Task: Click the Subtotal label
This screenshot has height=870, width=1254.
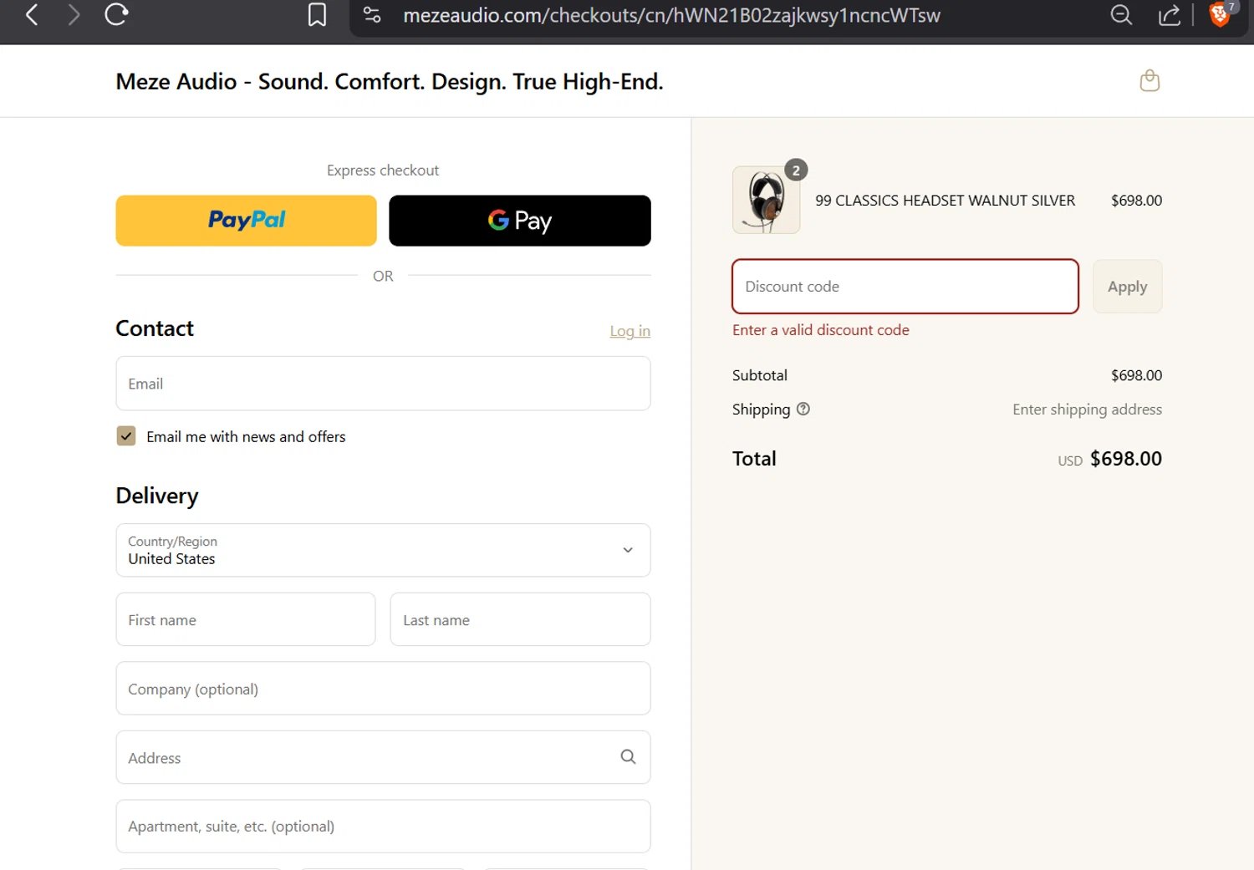Action: pyautogui.click(x=759, y=375)
